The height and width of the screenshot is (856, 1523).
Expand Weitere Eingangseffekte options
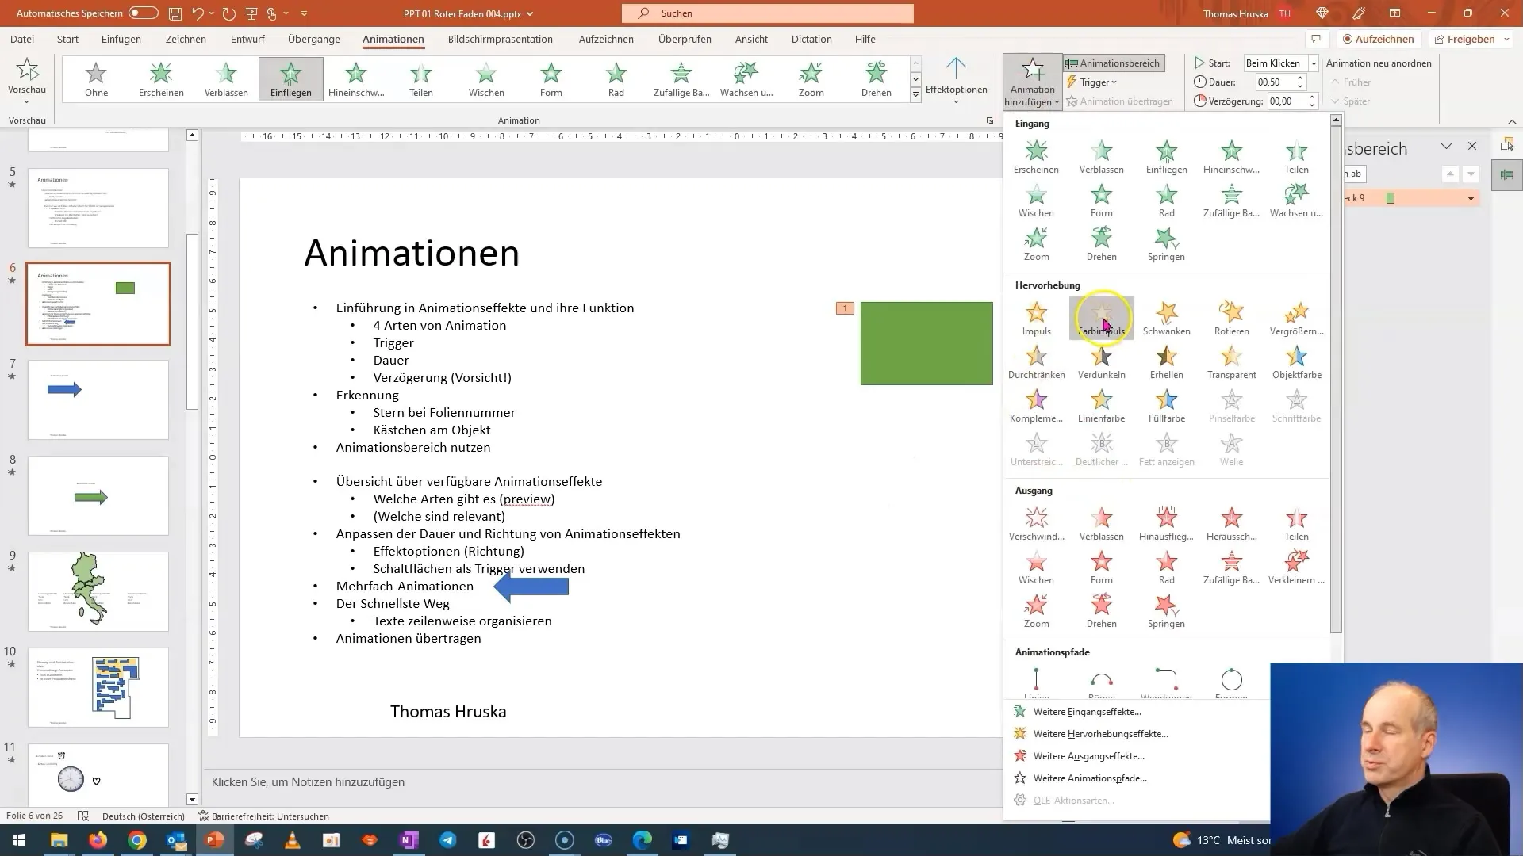[1087, 711]
